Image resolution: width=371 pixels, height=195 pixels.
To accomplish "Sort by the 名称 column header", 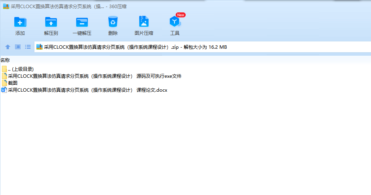I will click(5, 60).
